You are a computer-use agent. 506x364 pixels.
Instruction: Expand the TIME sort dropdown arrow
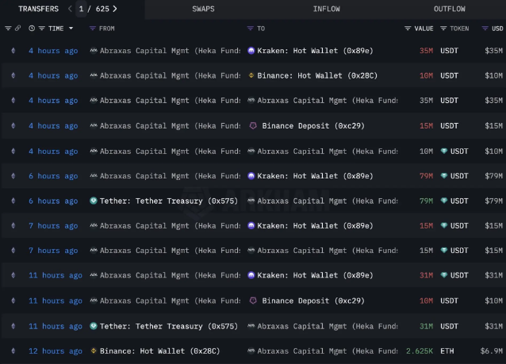(71, 29)
